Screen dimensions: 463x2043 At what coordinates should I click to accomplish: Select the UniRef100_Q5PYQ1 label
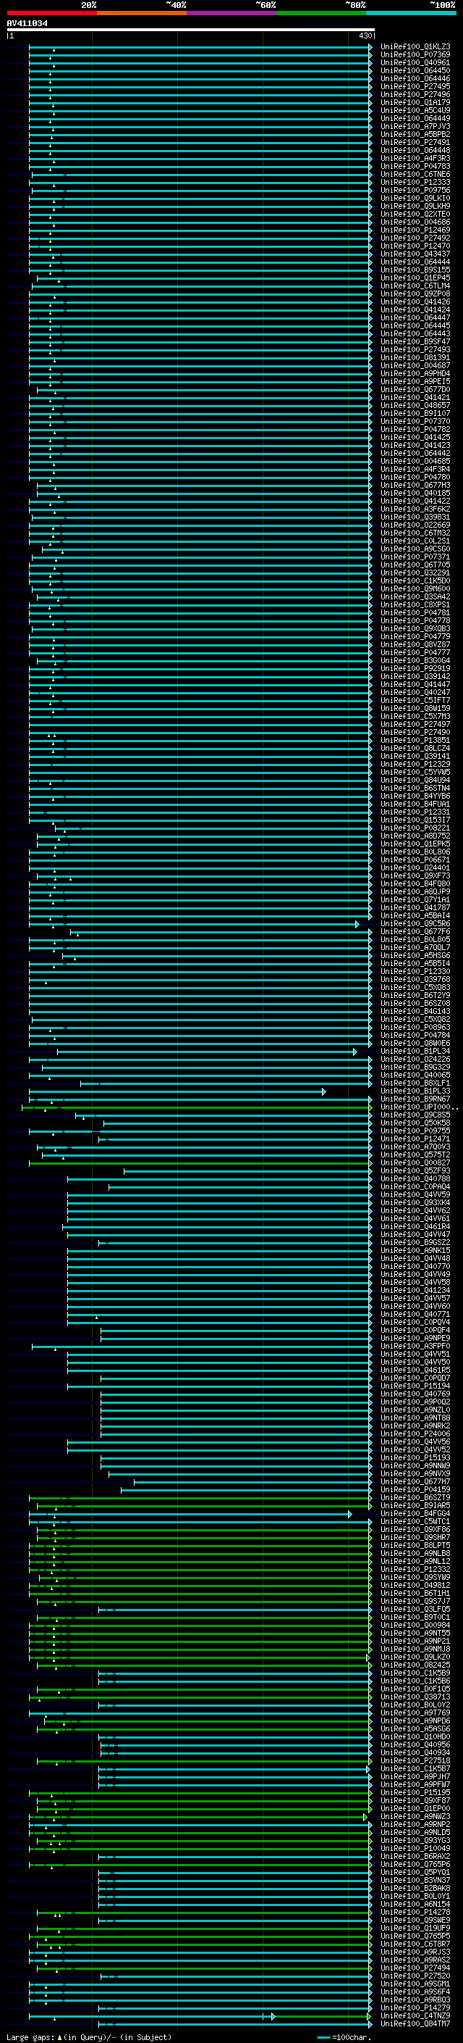click(x=415, y=1873)
